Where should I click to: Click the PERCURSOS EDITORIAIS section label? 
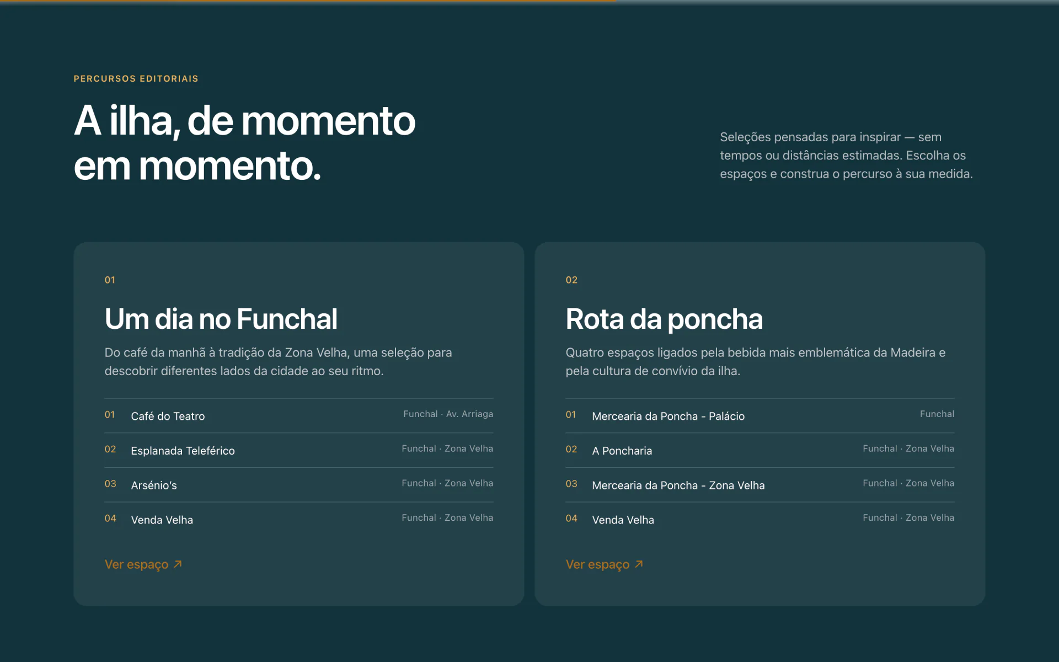click(136, 78)
